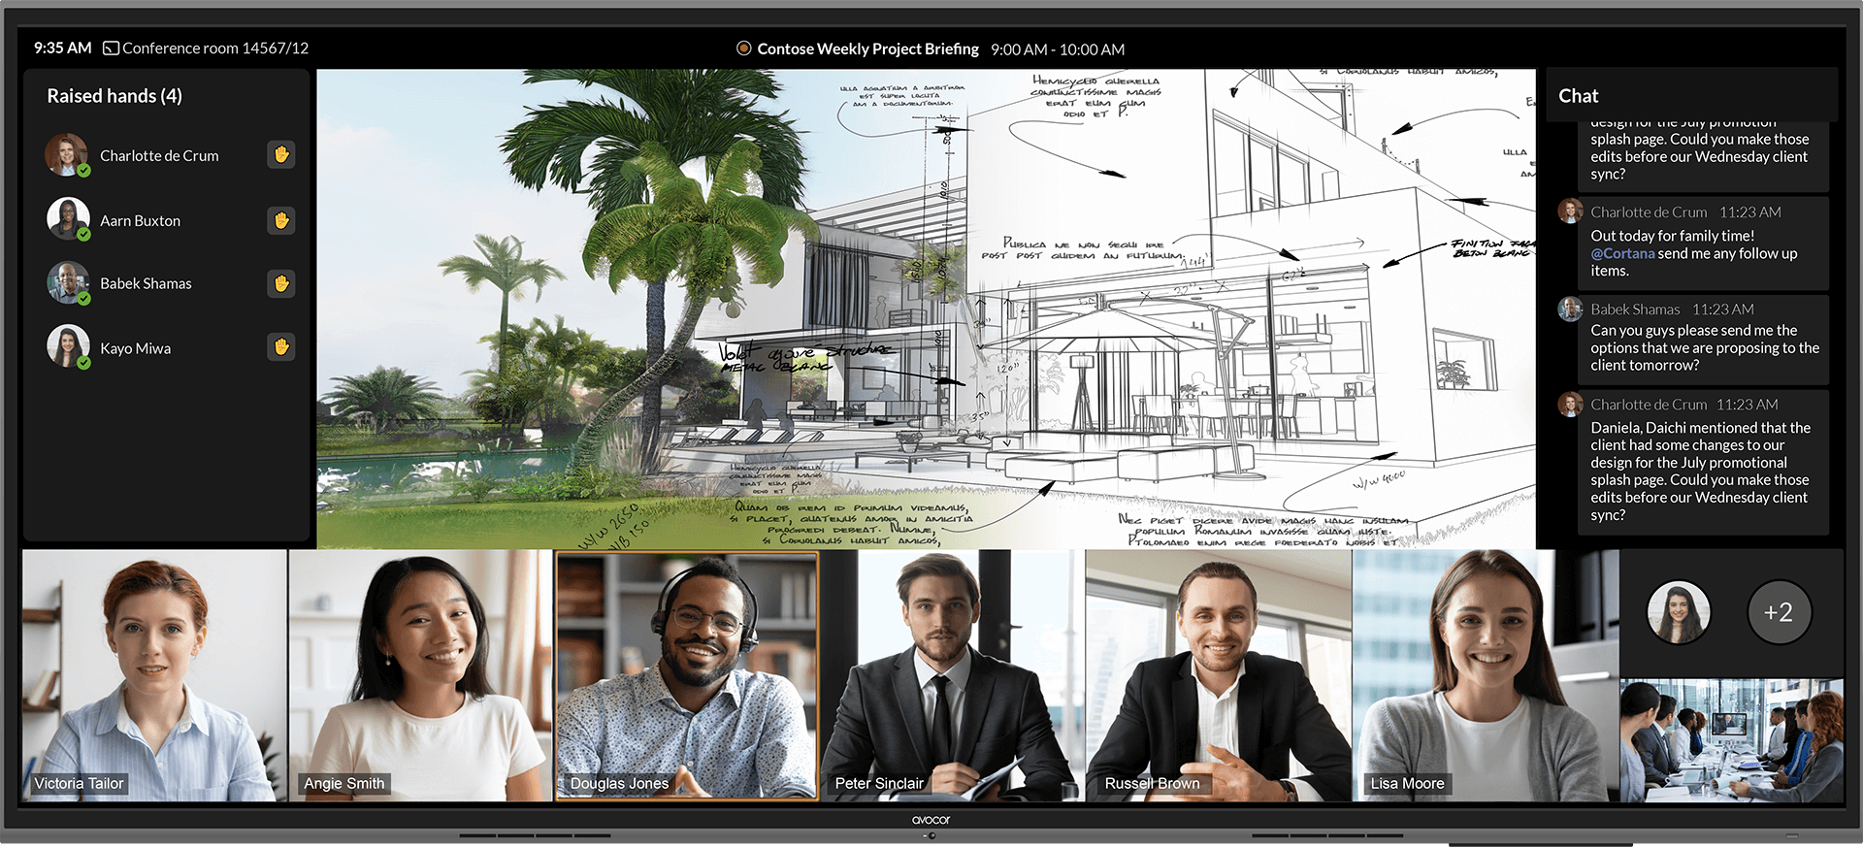Viewport: 1863px width, 847px height.
Task: Click the recording indicator beside meeting title
Action: (744, 49)
